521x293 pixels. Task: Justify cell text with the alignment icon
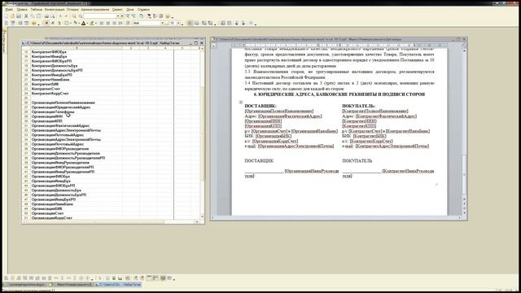click(x=120, y=24)
